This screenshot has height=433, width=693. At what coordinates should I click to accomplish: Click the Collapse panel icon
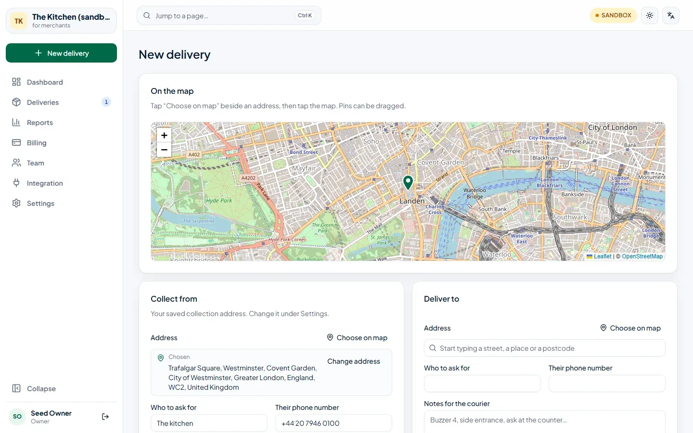16,388
